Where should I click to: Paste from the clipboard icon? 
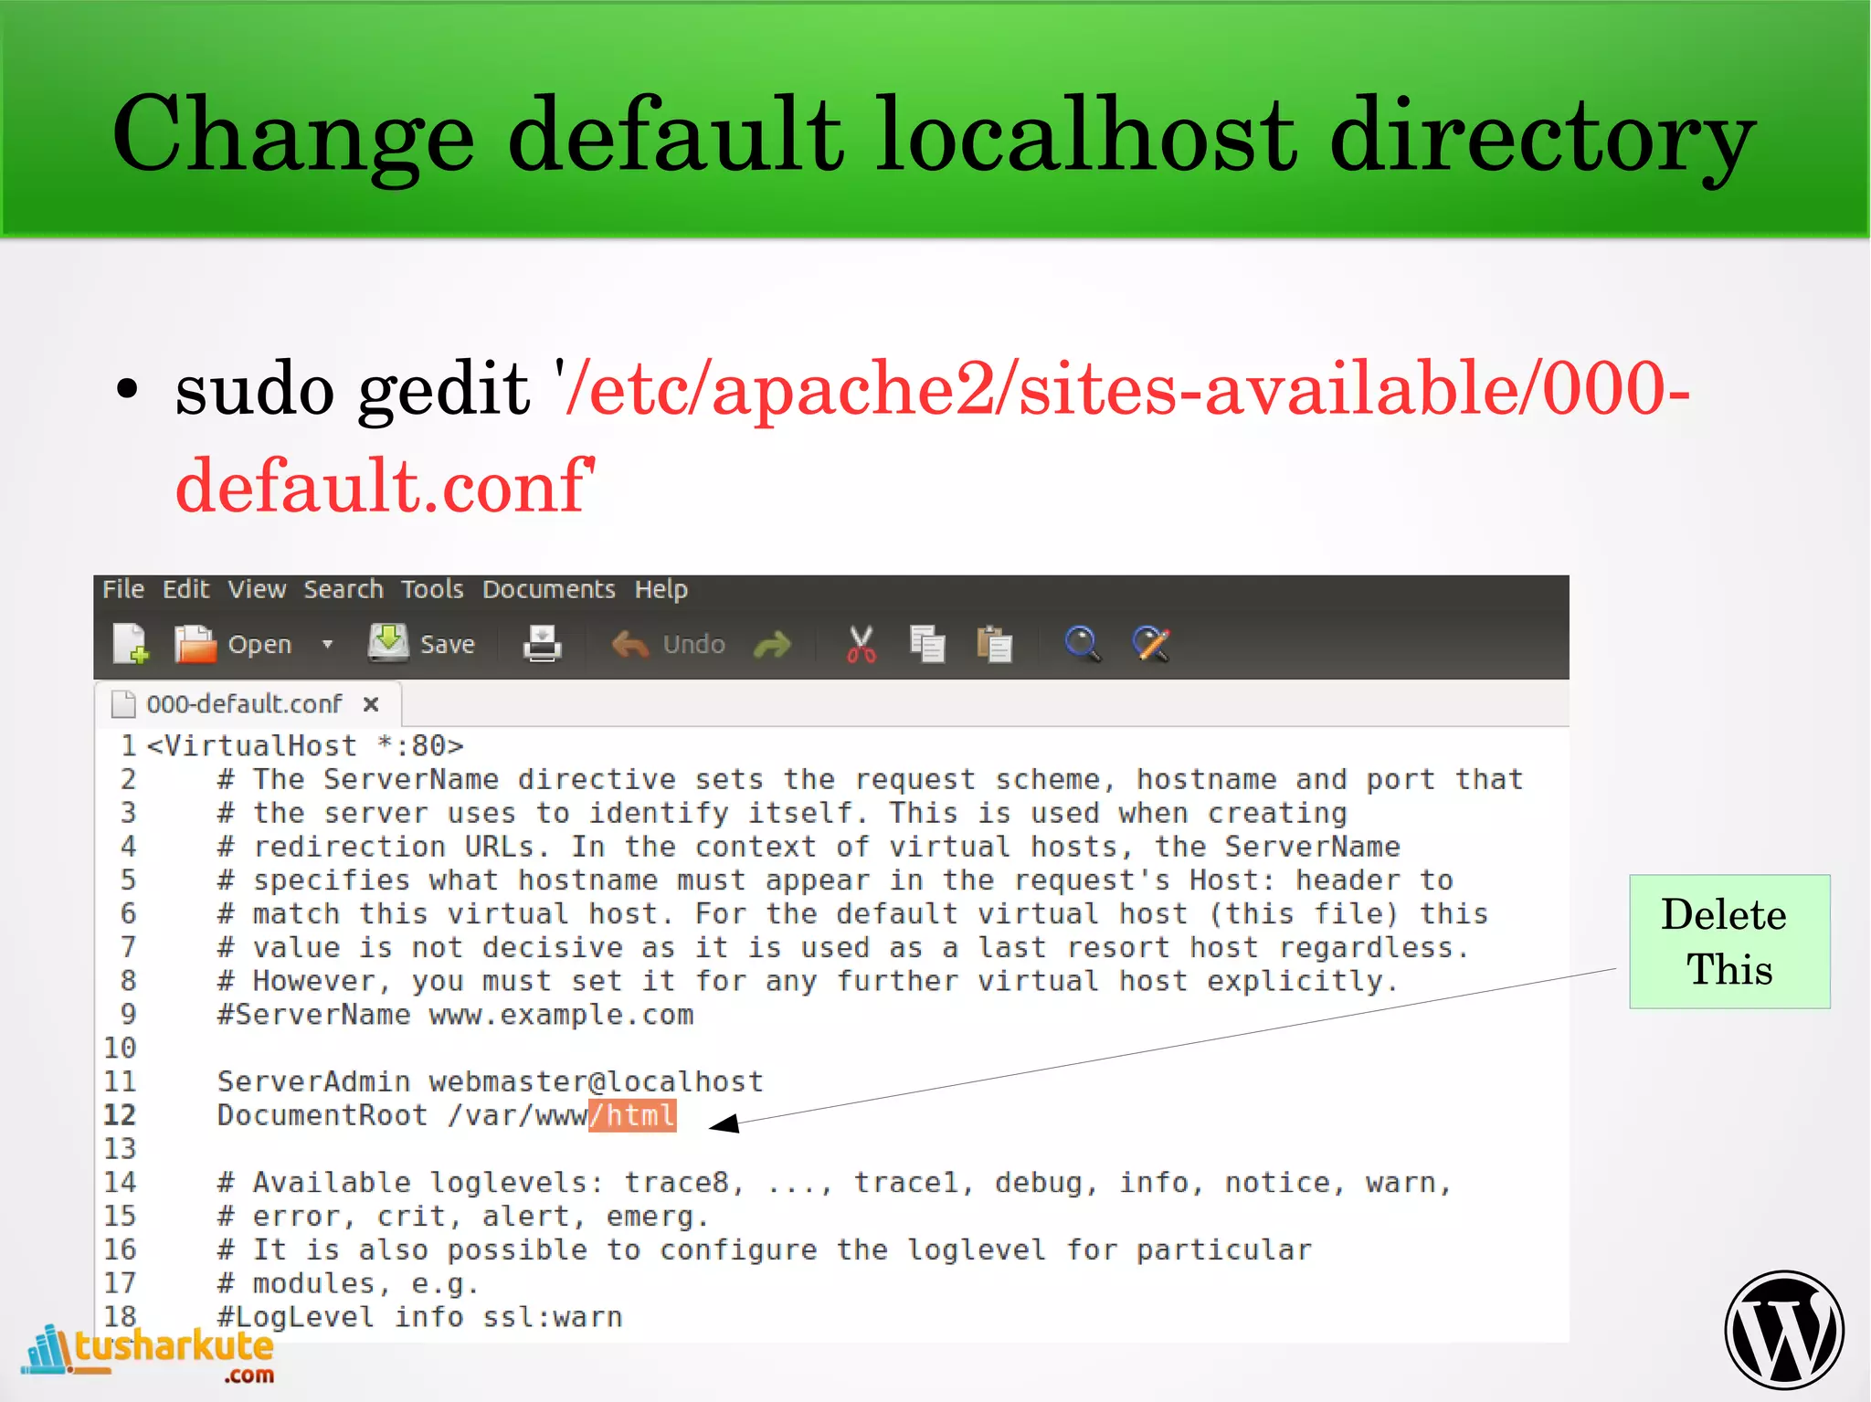(x=994, y=644)
